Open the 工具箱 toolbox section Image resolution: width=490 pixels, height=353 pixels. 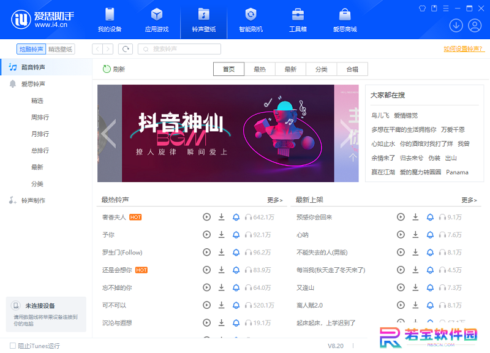point(298,20)
